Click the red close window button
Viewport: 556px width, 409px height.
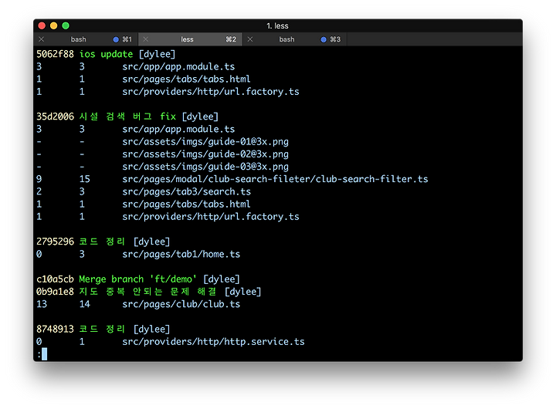[42, 25]
